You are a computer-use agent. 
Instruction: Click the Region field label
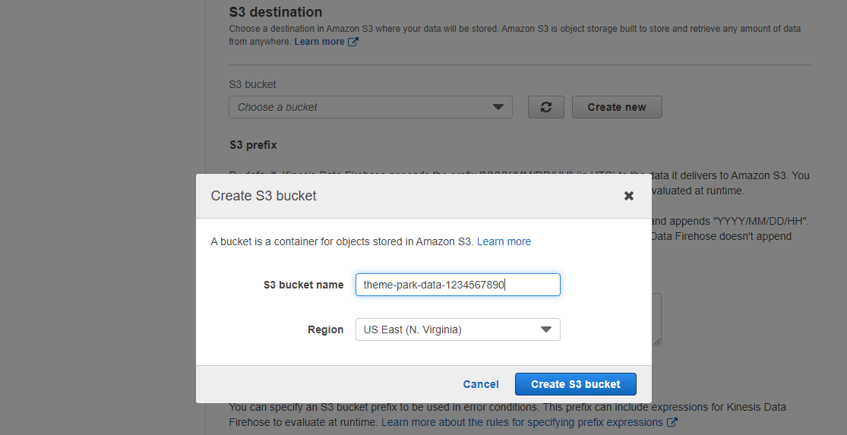click(326, 329)
